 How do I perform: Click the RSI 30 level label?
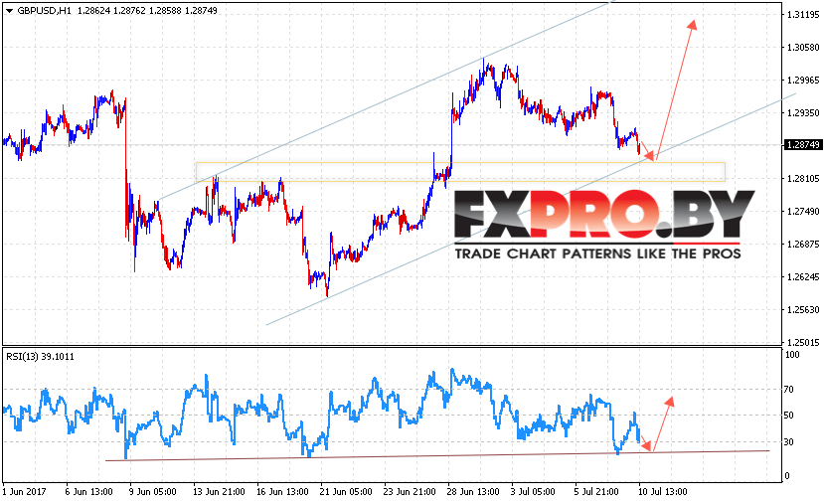coord(789,442)
